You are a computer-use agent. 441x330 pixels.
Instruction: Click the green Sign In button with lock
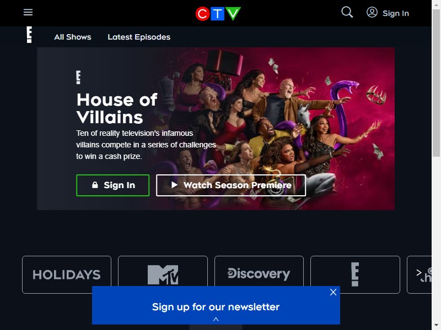coord(113,185)
